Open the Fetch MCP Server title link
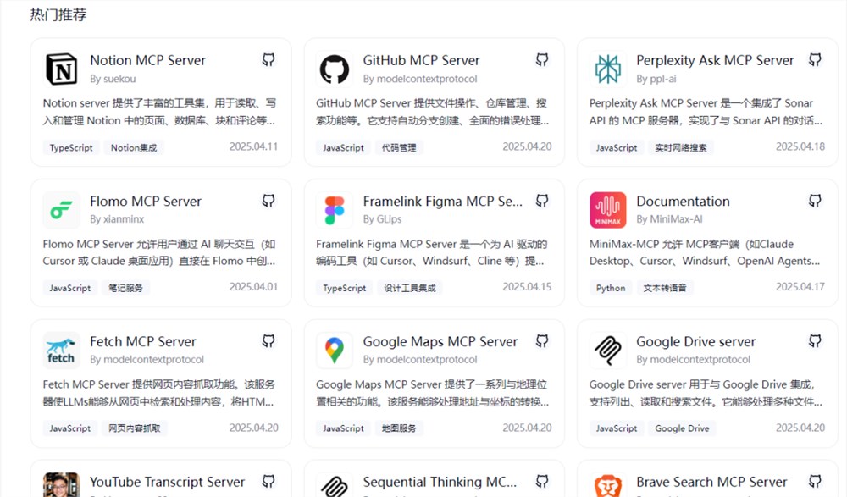The width and height of the screenshot is (847, 497). coord(142,341)
